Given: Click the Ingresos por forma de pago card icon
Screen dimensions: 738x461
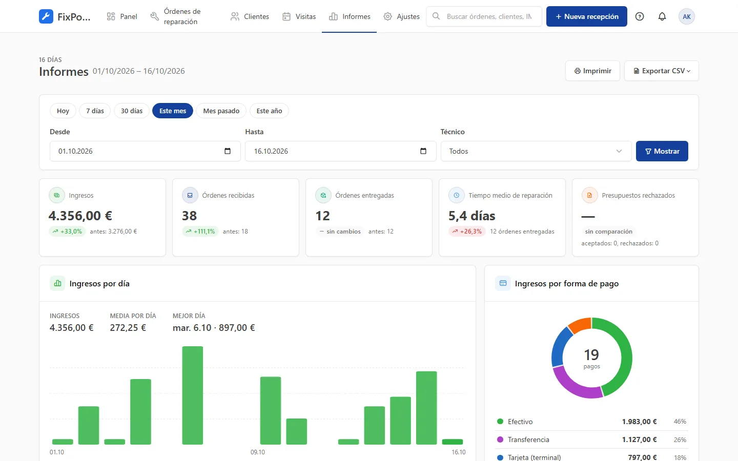Looking at the screenshot, I should pyautogui.click(x=503, y=283).
